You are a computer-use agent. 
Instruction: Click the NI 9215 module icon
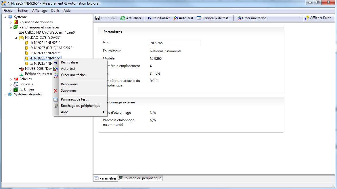[x=27, y=63]
